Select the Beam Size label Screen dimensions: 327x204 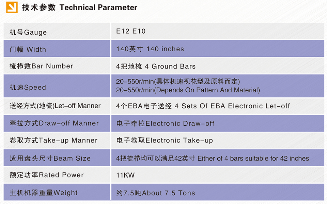(x=50, y=158)
